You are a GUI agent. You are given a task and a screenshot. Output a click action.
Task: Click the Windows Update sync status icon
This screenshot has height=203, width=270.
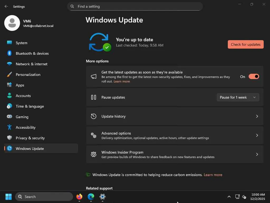(x=99, y=42)
